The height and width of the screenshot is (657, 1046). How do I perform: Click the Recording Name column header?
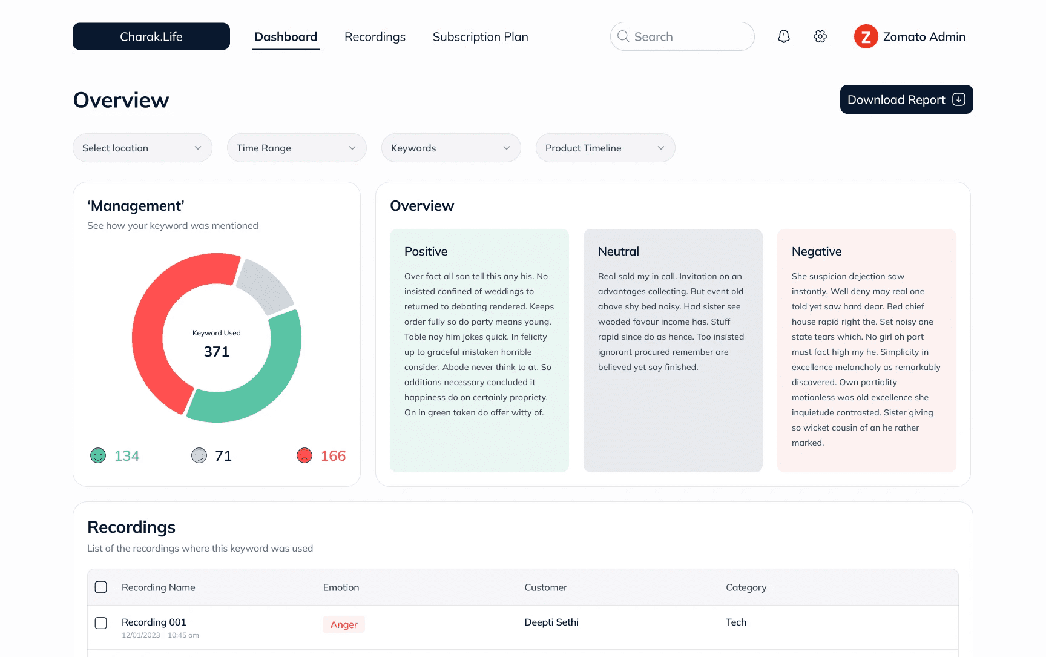click(x=159, y=587)
